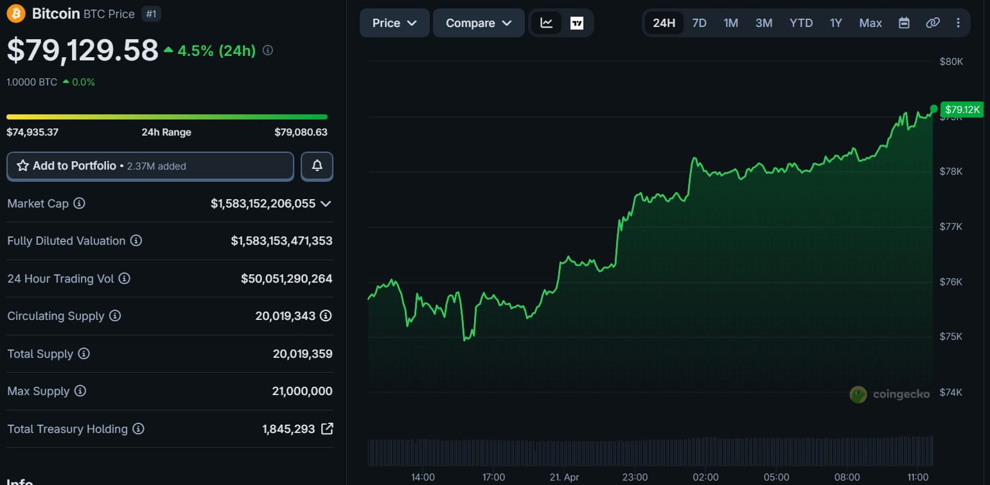Open the Price dropdown
This screenshot has height=485, width=990.
(394, 23)
